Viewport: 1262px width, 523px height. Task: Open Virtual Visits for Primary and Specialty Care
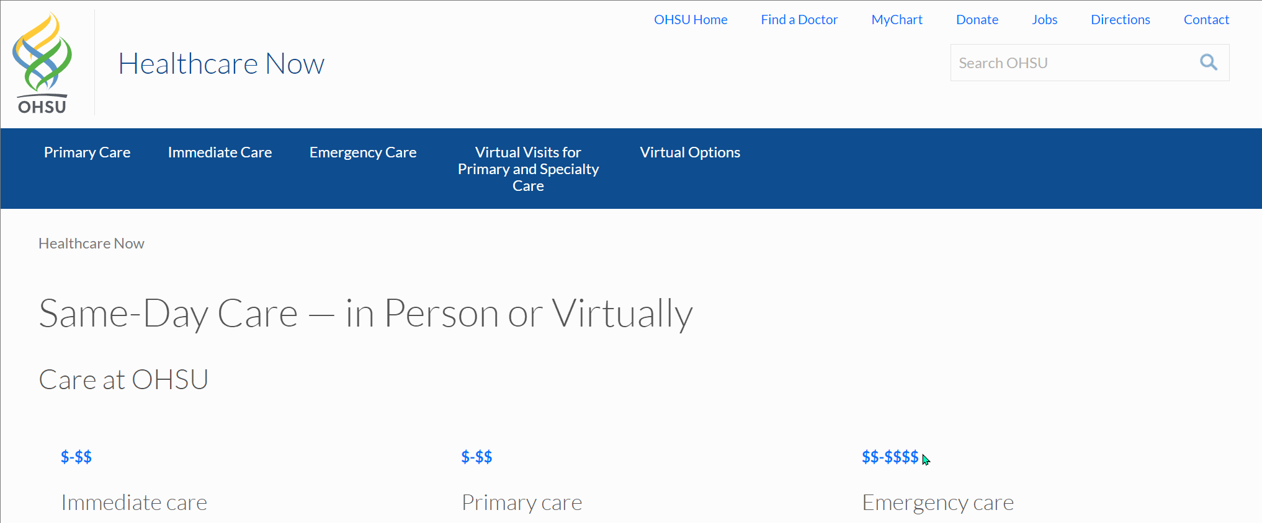(x=528, y=169)
